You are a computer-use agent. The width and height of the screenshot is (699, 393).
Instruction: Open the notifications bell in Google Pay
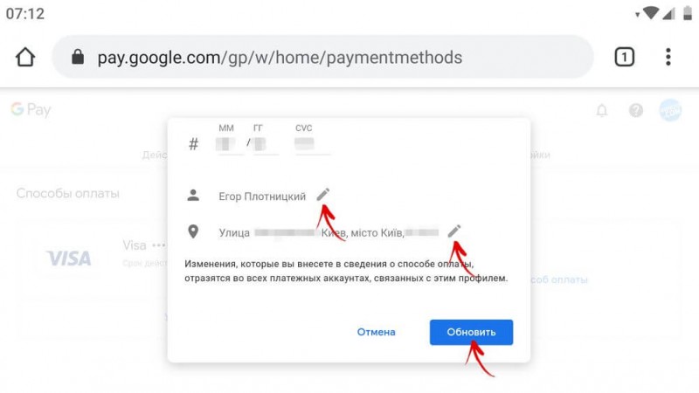(x=602, y=110)
